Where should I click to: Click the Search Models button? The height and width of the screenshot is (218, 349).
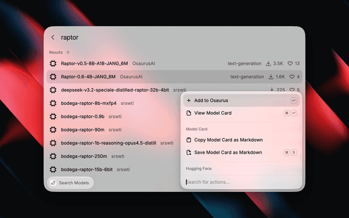[70, 183]
